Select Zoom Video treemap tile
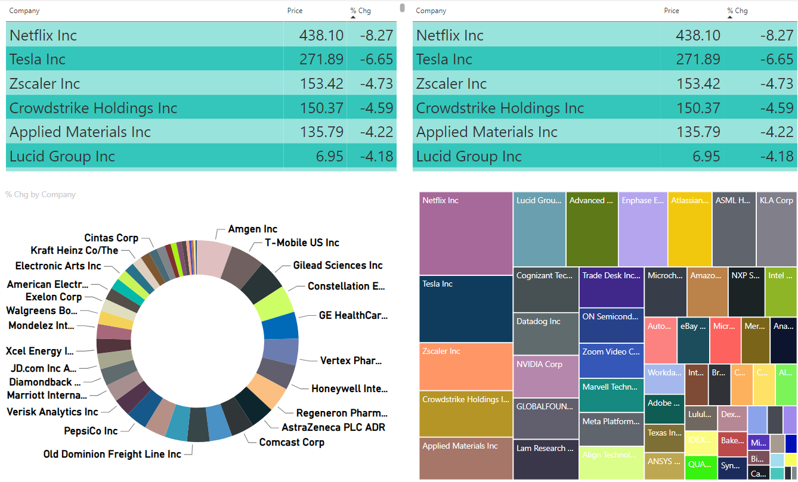This screenshot has height=482, width=798. tap(612, 360)
